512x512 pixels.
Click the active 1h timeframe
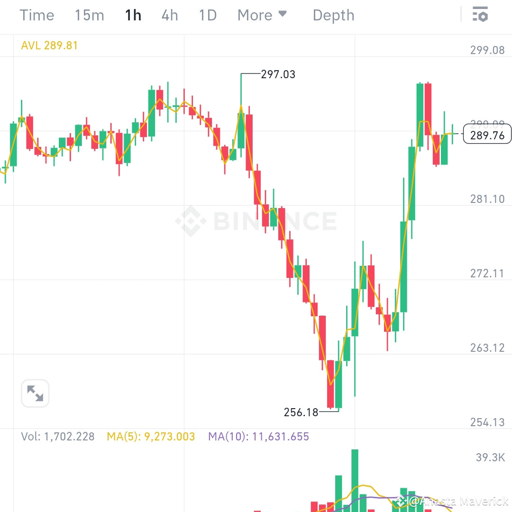(x=133, y=15)
